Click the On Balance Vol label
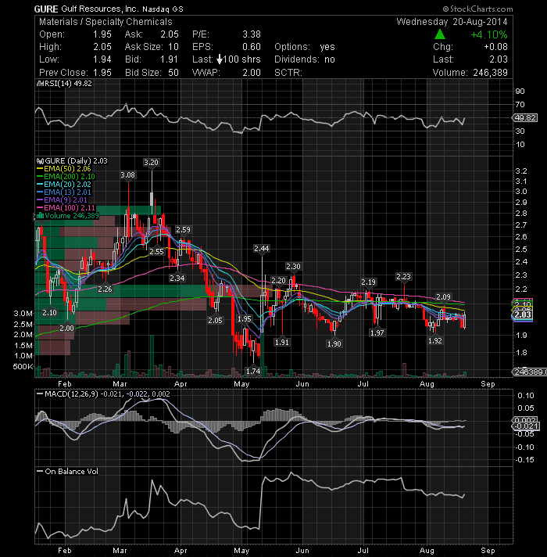Viewport: 547px width, 557px height. [71, 472]
